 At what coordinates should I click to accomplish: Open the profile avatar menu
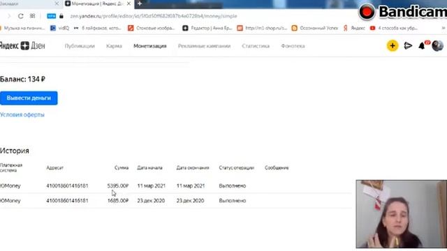[438, 46]
